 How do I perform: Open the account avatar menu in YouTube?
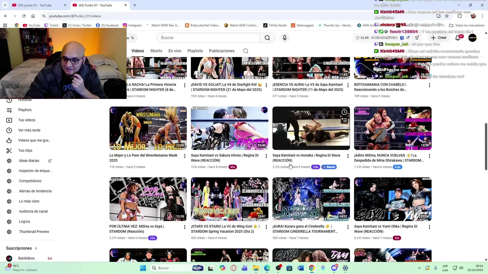[472, 38]
